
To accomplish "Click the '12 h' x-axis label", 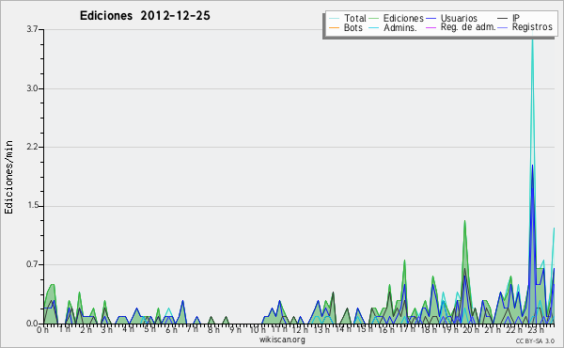I will pyautogui.click(x=299, y=330).
